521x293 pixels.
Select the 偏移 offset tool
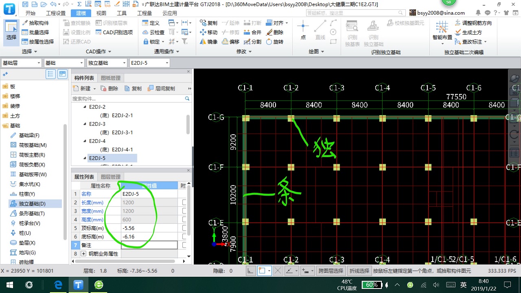[x=231, y=42]
